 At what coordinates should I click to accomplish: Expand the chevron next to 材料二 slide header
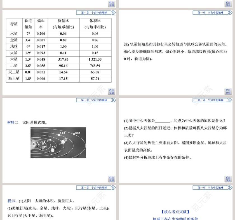click(x=113, y=101)
